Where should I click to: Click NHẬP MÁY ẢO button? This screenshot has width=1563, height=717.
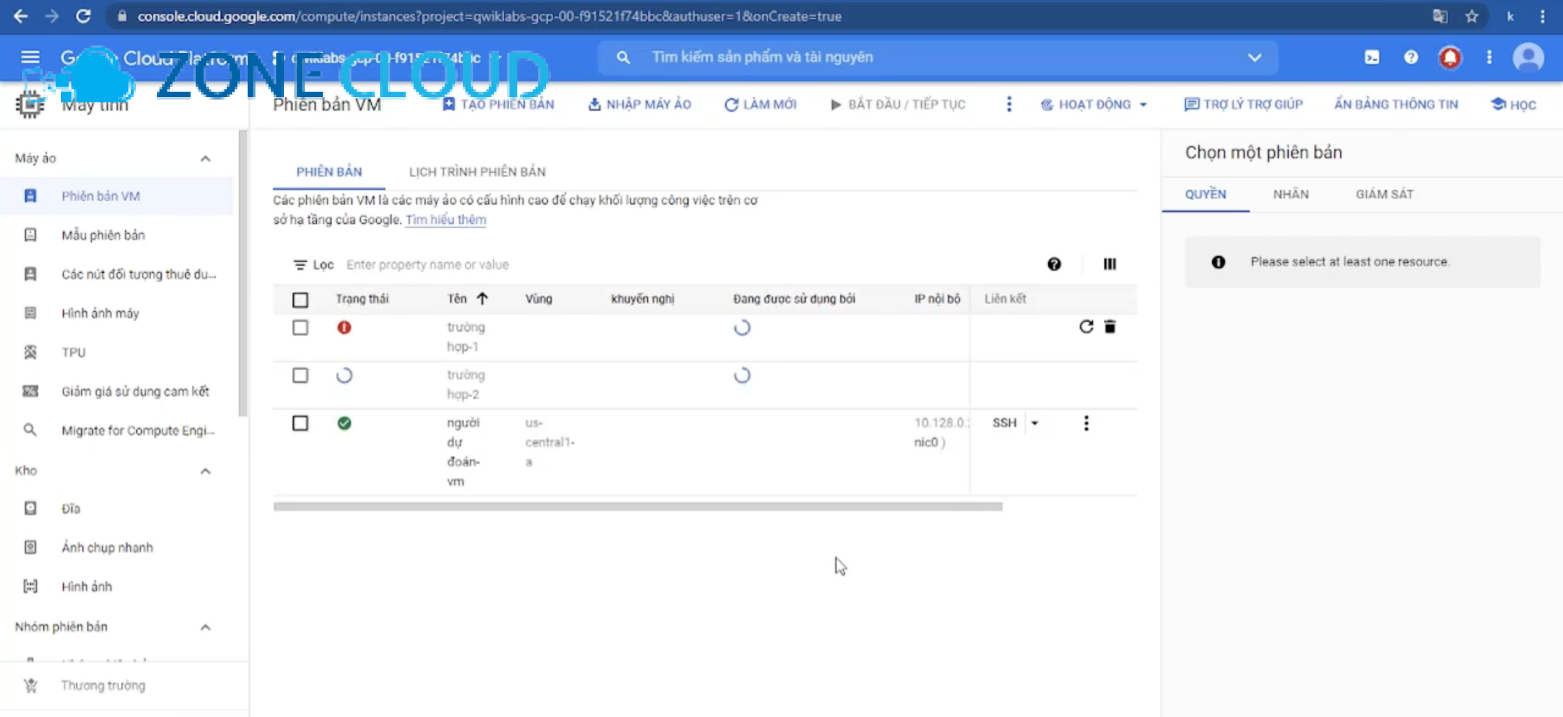(x=639, y=104)
